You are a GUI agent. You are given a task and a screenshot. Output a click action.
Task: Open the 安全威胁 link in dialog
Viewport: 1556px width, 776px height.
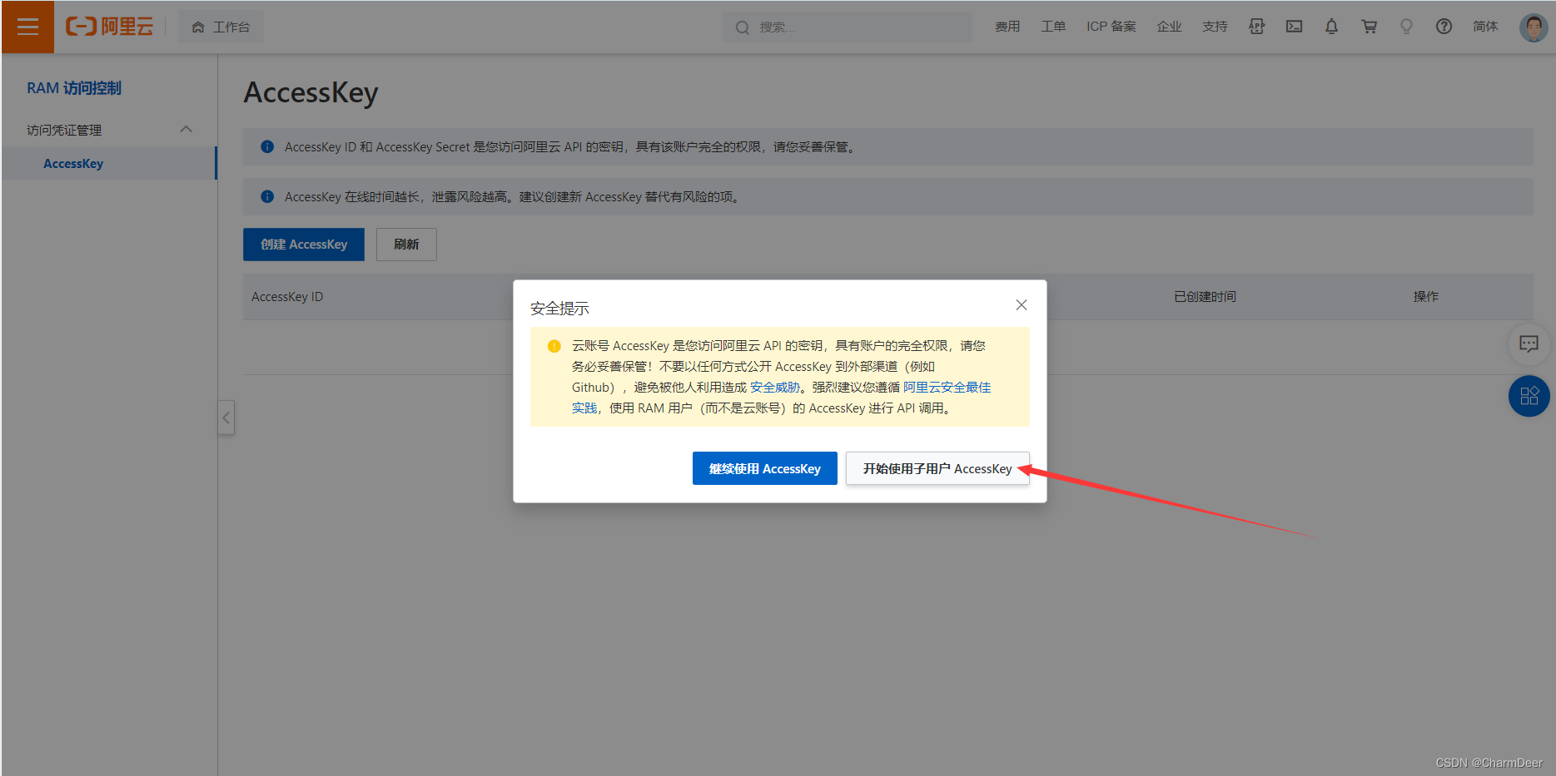tap(774, 388)
